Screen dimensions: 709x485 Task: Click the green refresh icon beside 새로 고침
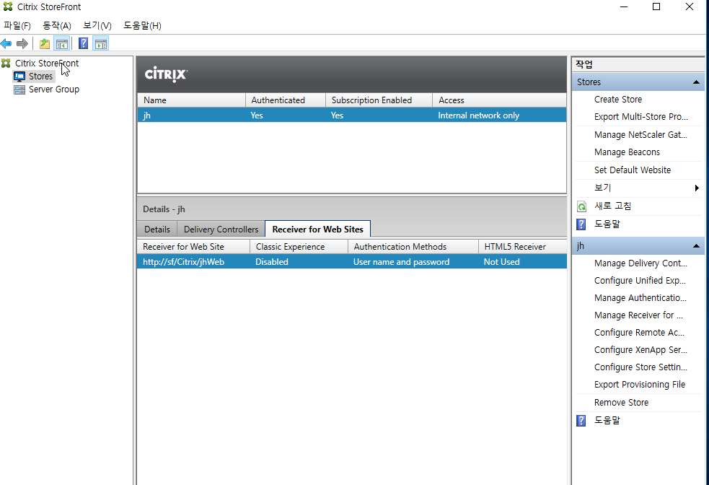point(581,206)
